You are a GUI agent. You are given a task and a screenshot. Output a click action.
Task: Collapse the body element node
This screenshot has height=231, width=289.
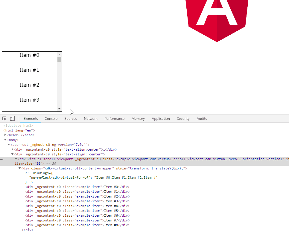[5, 140]
